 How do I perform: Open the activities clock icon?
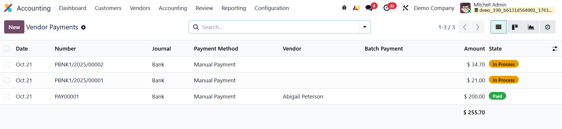click(x=387, y=8)
